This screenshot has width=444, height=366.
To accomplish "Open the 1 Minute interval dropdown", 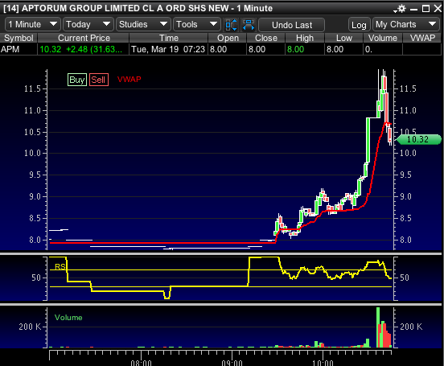I will 32,24.
